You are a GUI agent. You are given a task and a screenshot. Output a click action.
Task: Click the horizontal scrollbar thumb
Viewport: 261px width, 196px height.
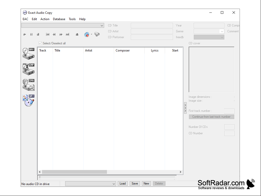(74, 172)
